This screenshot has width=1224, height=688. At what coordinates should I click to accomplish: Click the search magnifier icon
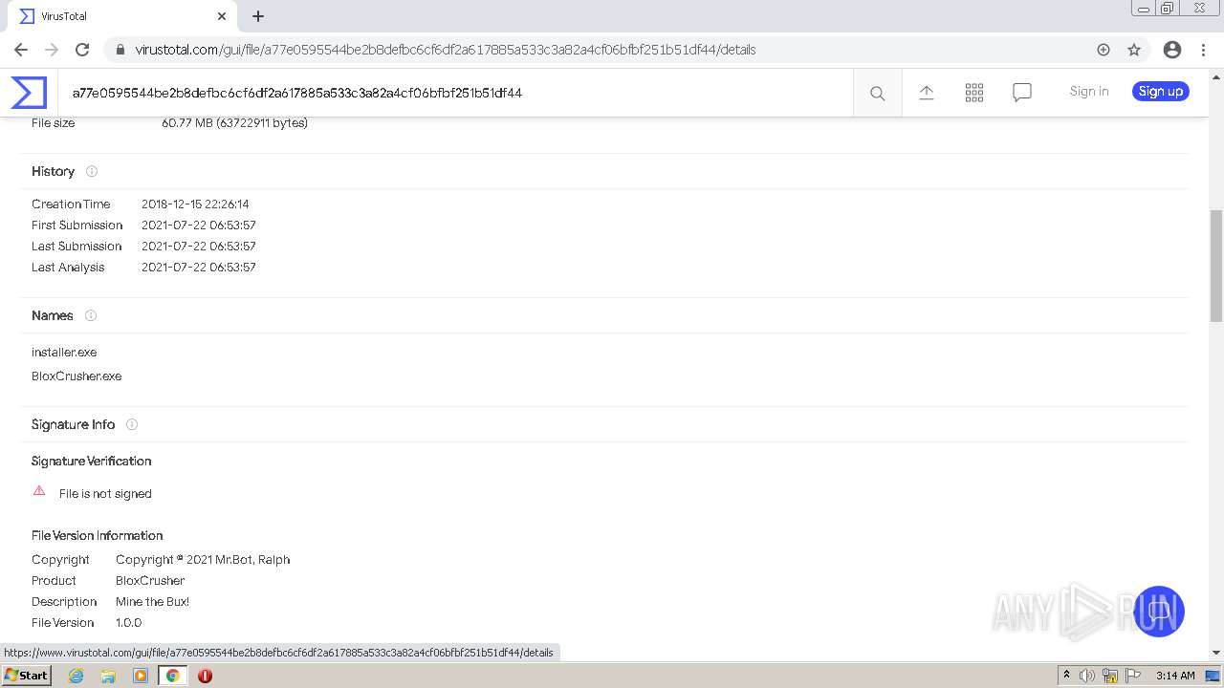coord(877,93)
